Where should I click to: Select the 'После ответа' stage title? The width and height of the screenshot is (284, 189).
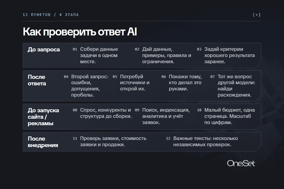[x=37, y=80]
